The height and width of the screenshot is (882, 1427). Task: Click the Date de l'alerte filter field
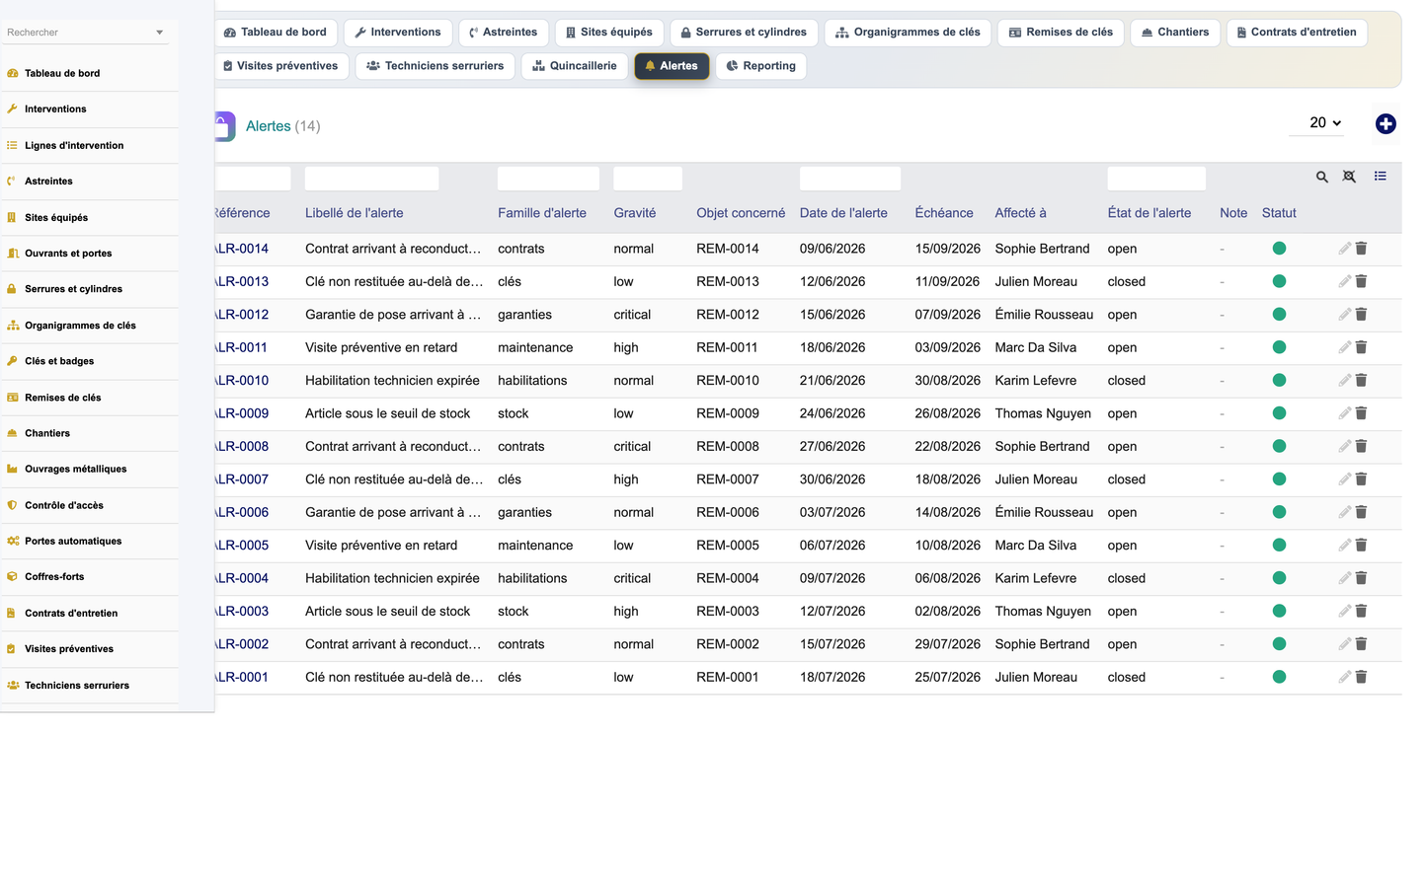849,179
